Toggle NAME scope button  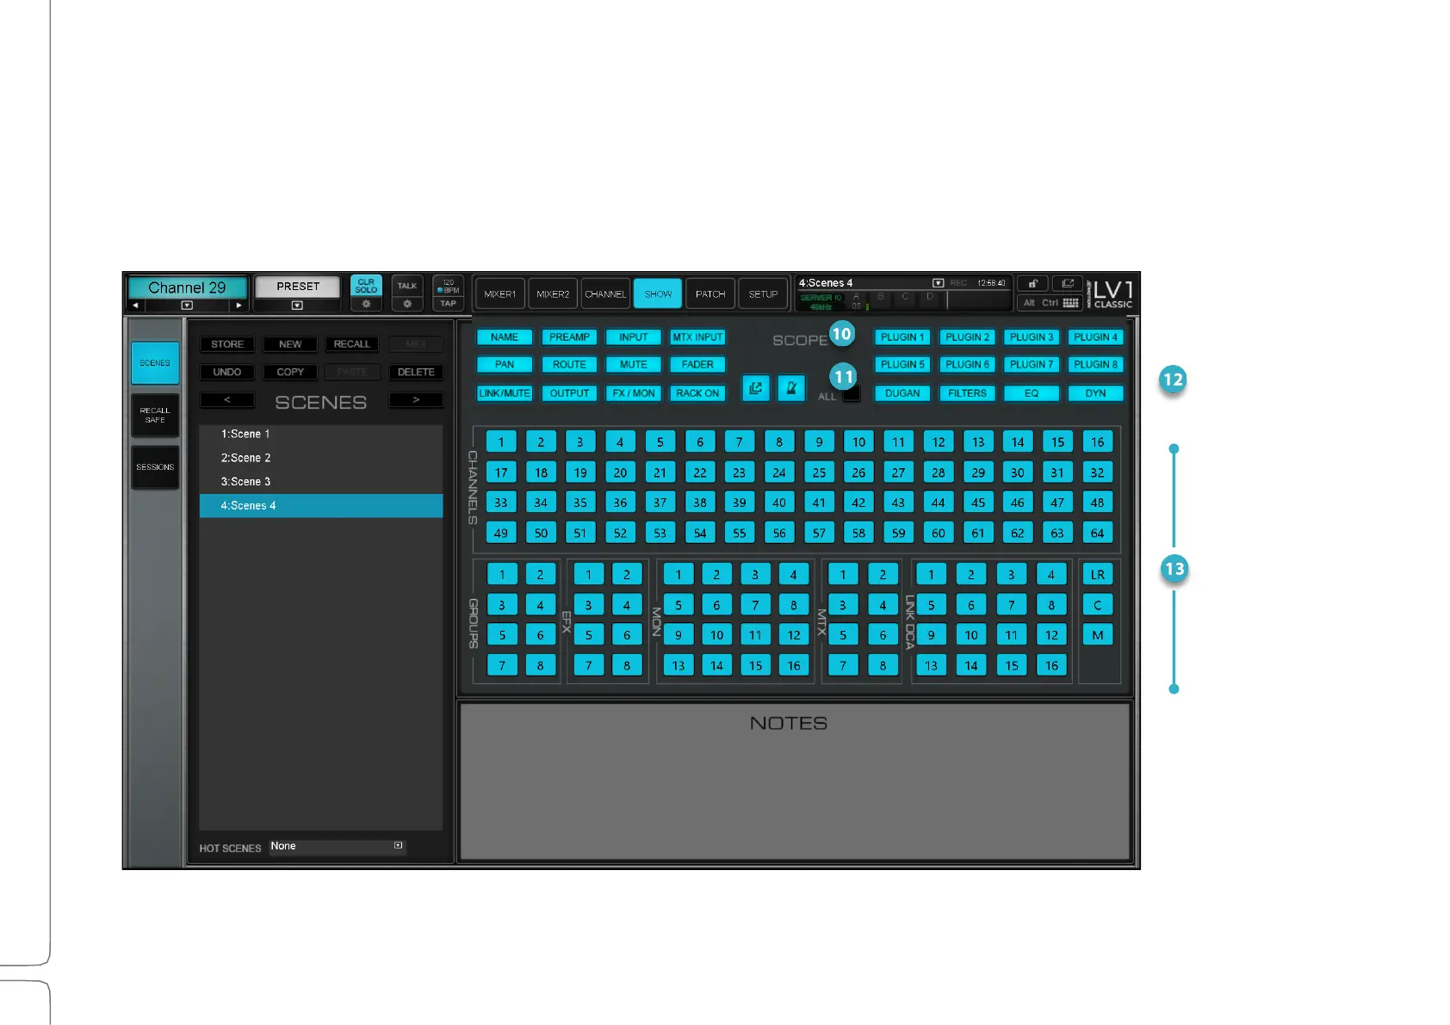pyautogui.click(x=505, y=337)
